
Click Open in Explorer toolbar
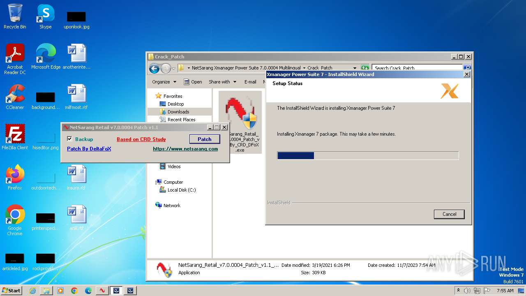(193, 82)
